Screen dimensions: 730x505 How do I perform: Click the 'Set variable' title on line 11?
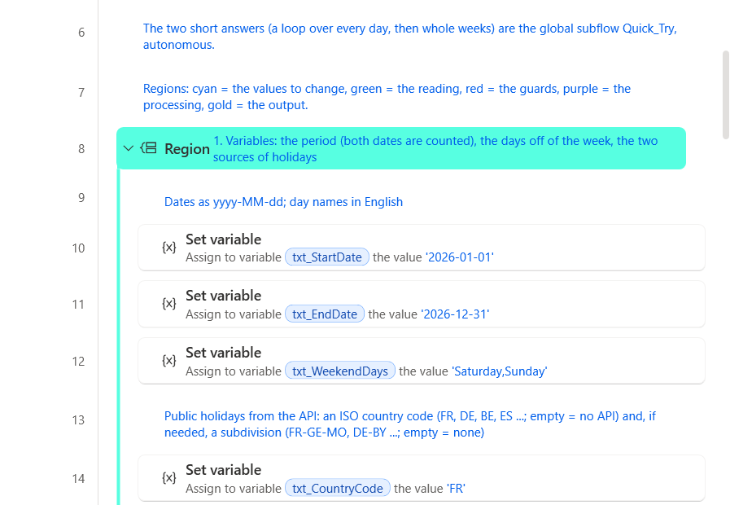[x=224, y=296]
